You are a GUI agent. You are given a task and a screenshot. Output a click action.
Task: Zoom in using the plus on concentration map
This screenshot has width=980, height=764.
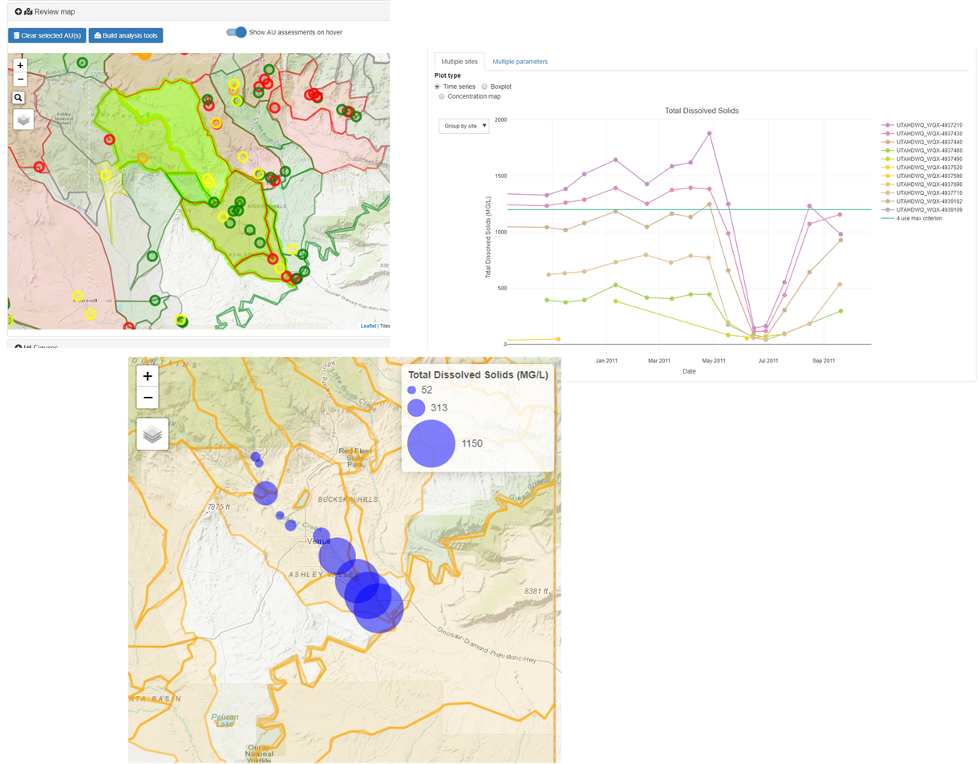point(148,376)
